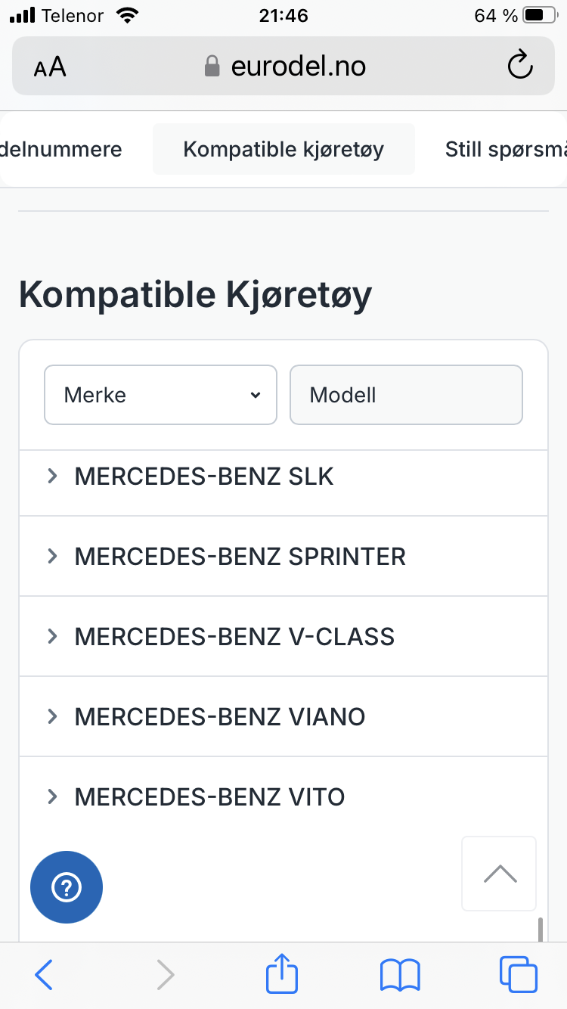This screenshot has width=567, height=1009.
Task: Open the Safari share sheet
Action: pyautogui.click(x=282, y=974)
